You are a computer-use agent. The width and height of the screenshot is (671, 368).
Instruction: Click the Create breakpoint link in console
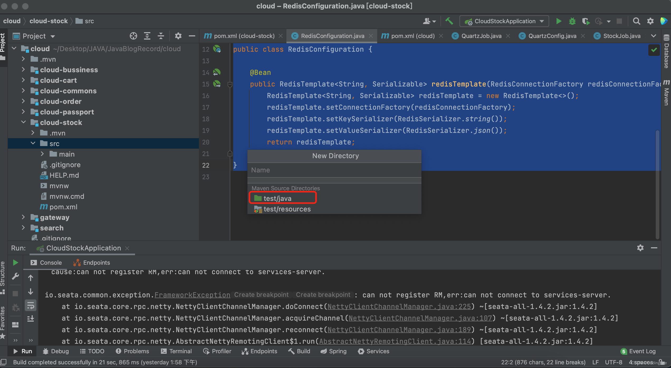262,294
